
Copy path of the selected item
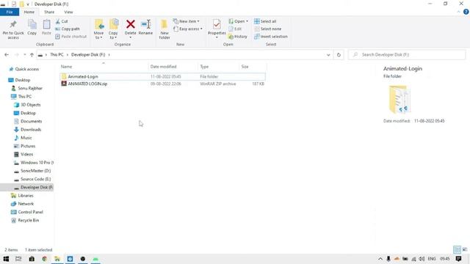pos(68,29)
